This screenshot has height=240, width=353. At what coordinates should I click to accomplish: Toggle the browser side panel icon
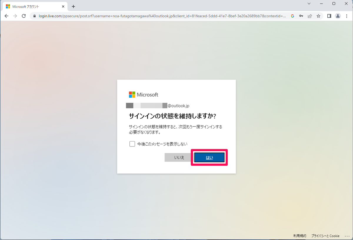pos(329,16)
